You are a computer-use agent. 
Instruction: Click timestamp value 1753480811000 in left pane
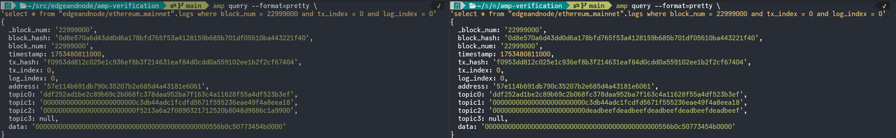coord(76,54)
